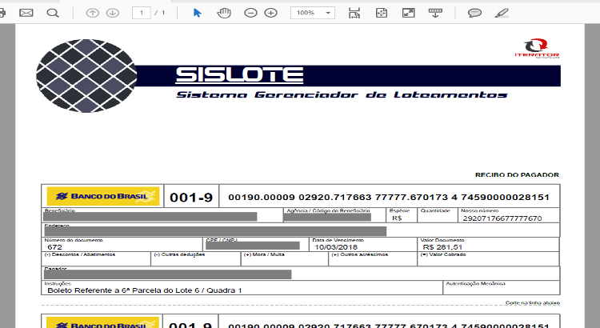
Task: Open the read mode keyboard icon
Action: 435,13
